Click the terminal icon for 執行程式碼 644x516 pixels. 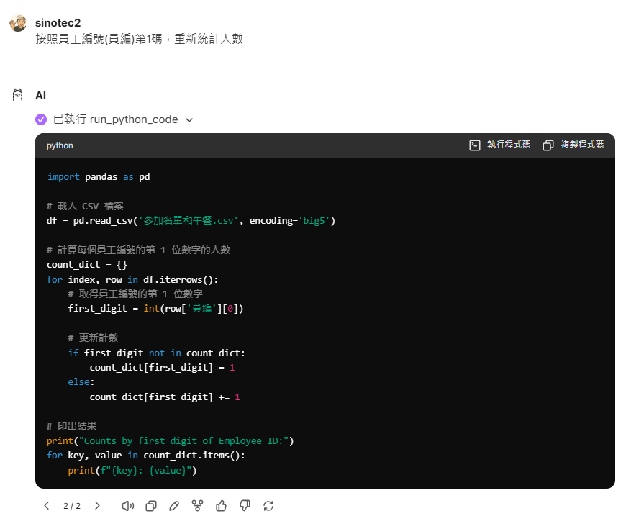click(x=475, y=145)
